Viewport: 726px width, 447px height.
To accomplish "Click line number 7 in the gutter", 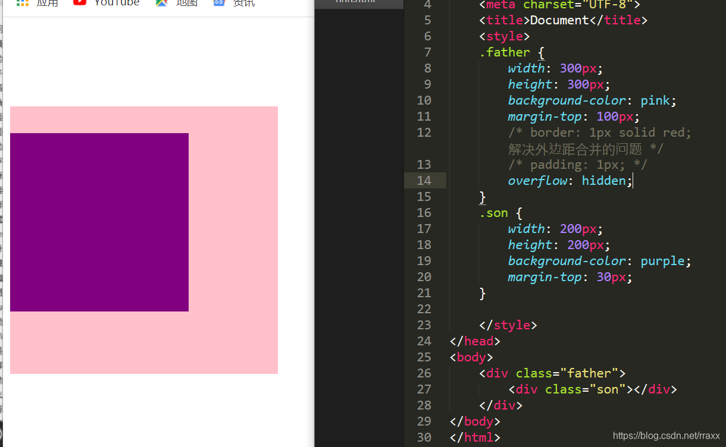I will click(x=427, y=52).
